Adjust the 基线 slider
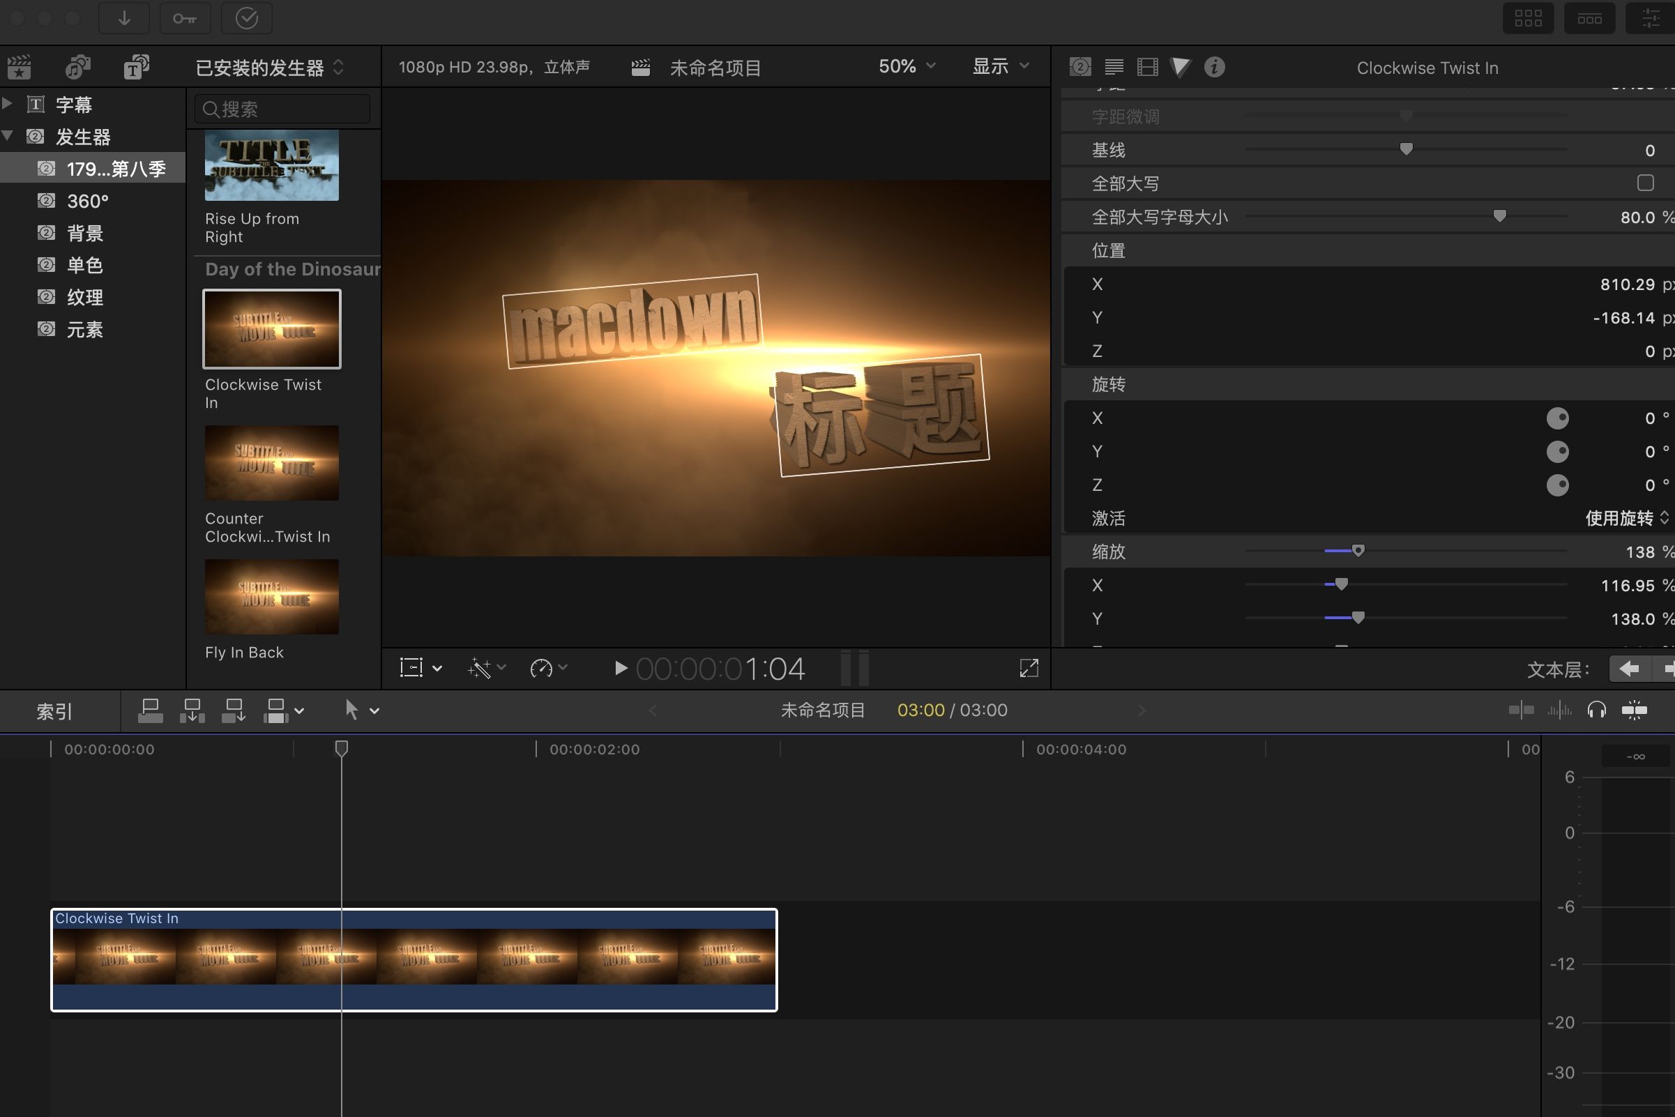 pos(1406,149)
